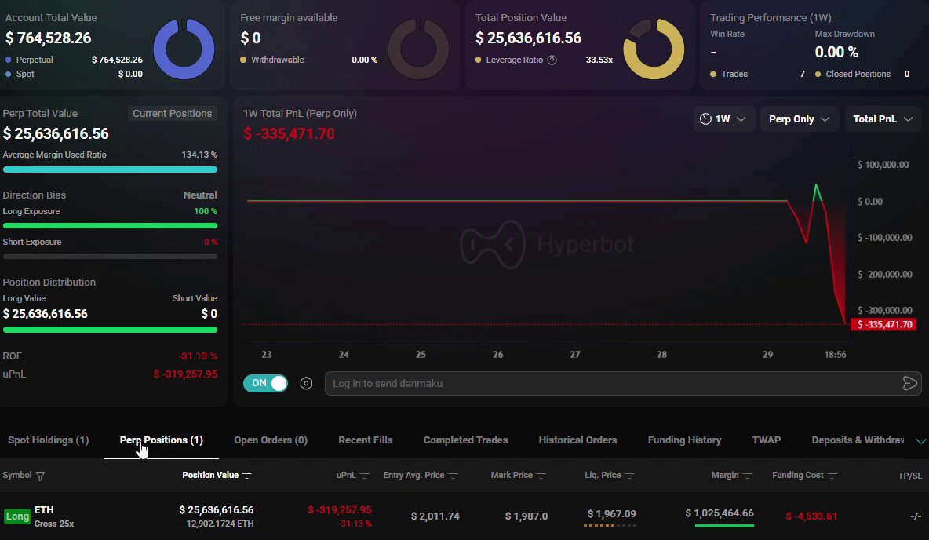Click the entry price $ 2,011.74

point(435,516)
